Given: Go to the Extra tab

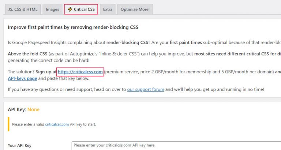Looking at the screenshot, I should tap(108, 9).
